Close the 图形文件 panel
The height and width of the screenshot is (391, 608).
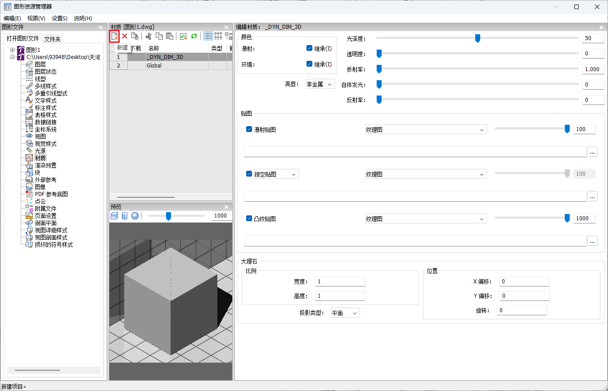[101, 27]
